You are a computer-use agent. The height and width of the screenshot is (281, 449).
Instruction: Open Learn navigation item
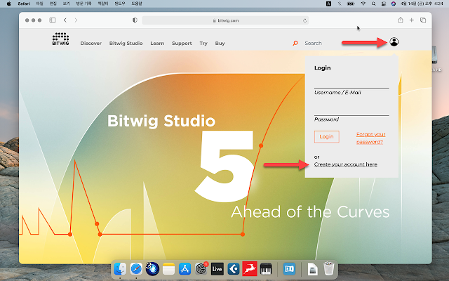(157, 44)
